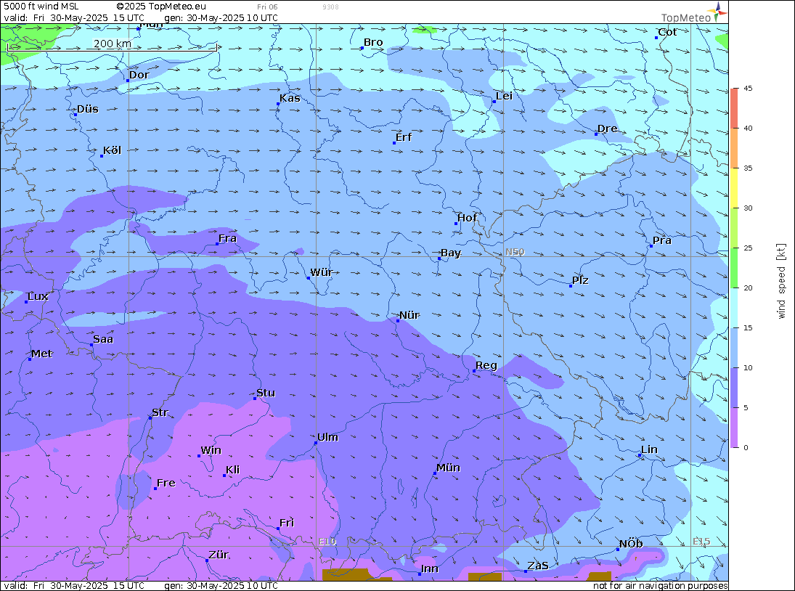Click 'not for air navigation purposes' disclaimer
The width and height of the screenshot is (795, 591).
point(661,586)
